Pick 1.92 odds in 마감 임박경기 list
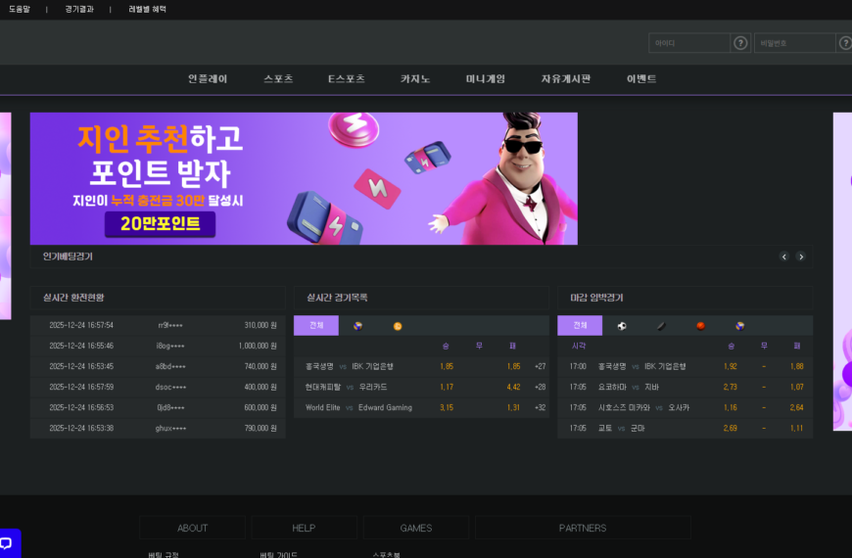This screenshot has width=852, height=558. tap(731, 366)
